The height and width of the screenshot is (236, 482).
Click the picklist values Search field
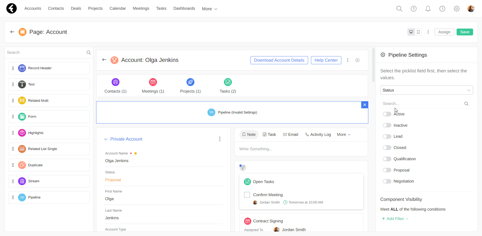(422, 104)
